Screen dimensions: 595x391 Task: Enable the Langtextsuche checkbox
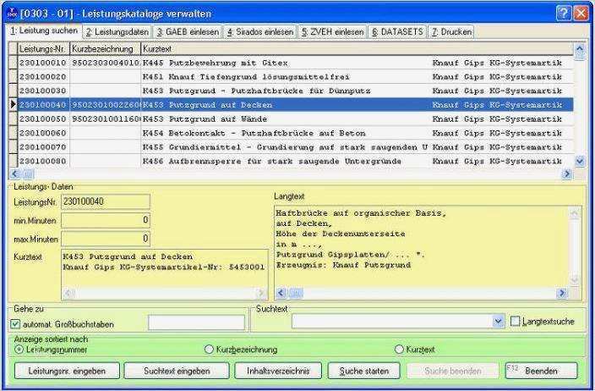(x=517, y=322)
